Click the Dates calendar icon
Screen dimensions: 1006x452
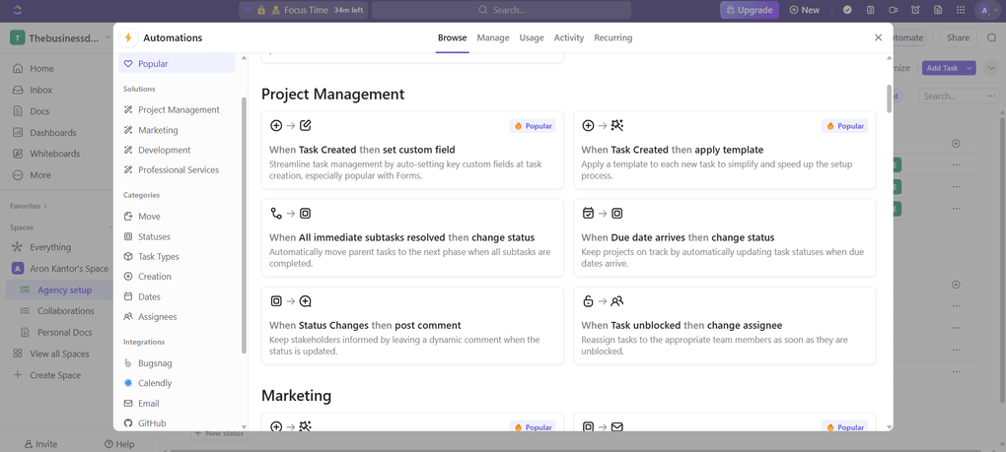(127, 296)
